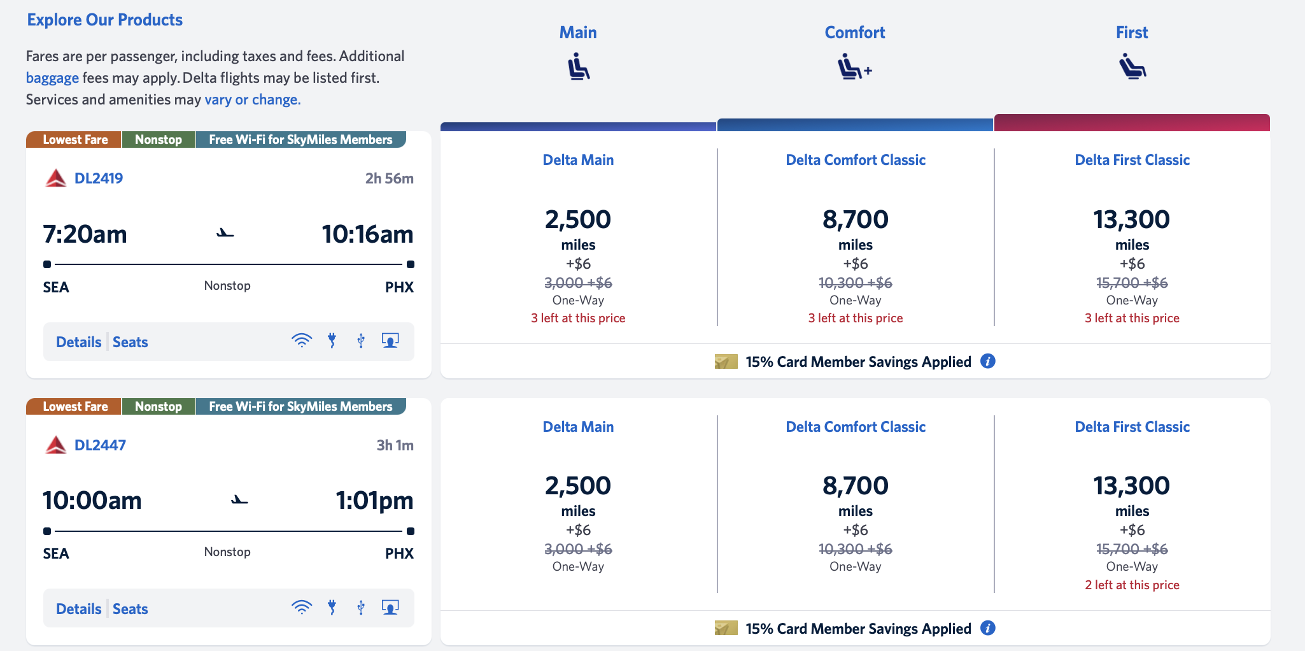Click the Delta logo next to DL2419
This screenshot has height=651, width=1305.
[56, 178]
